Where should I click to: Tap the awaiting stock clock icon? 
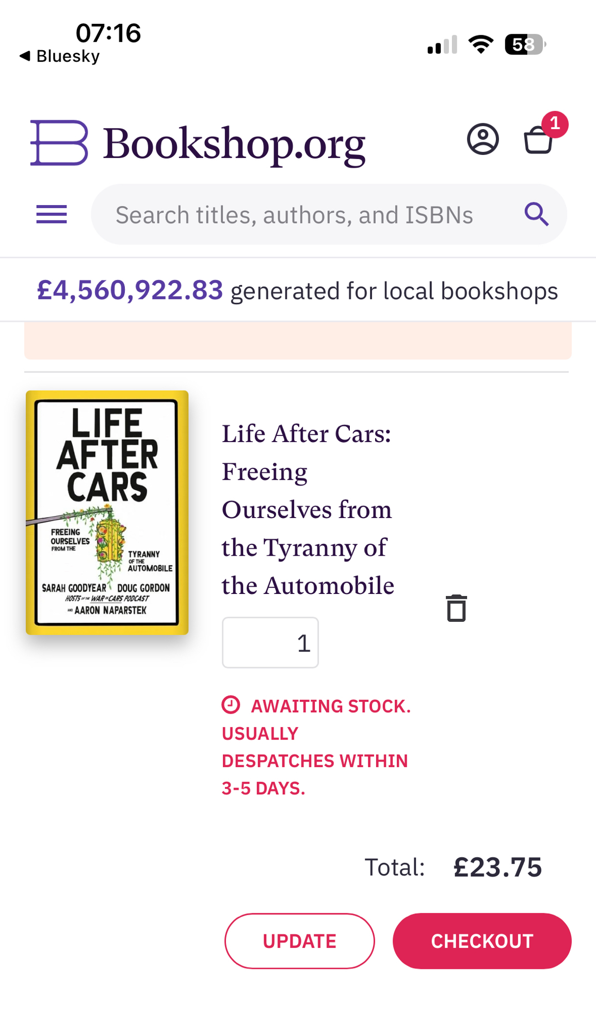231,705
